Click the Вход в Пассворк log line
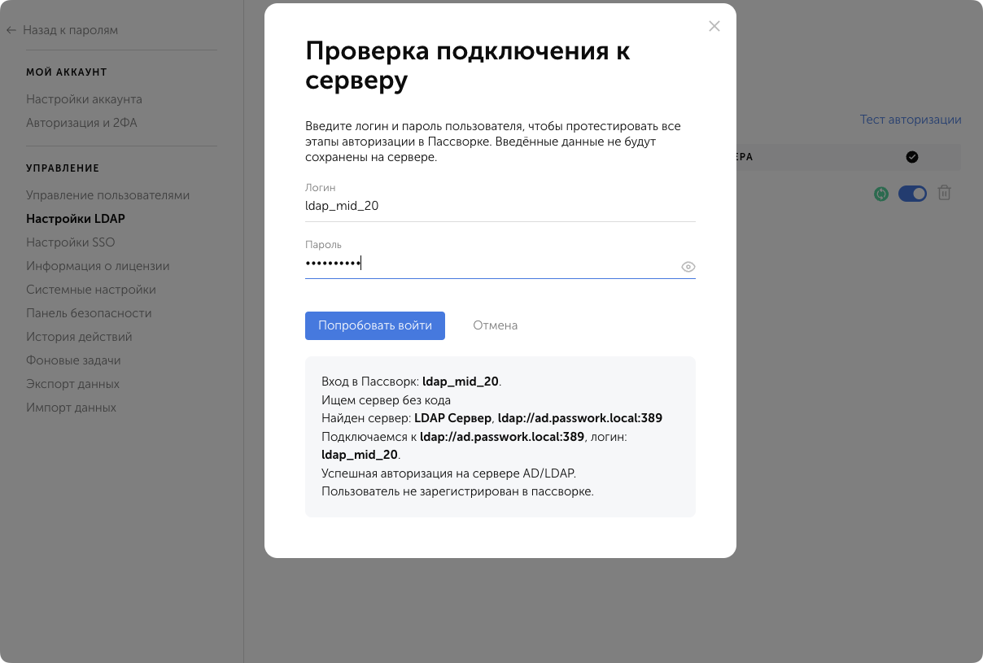 click(x=411, y=382)
